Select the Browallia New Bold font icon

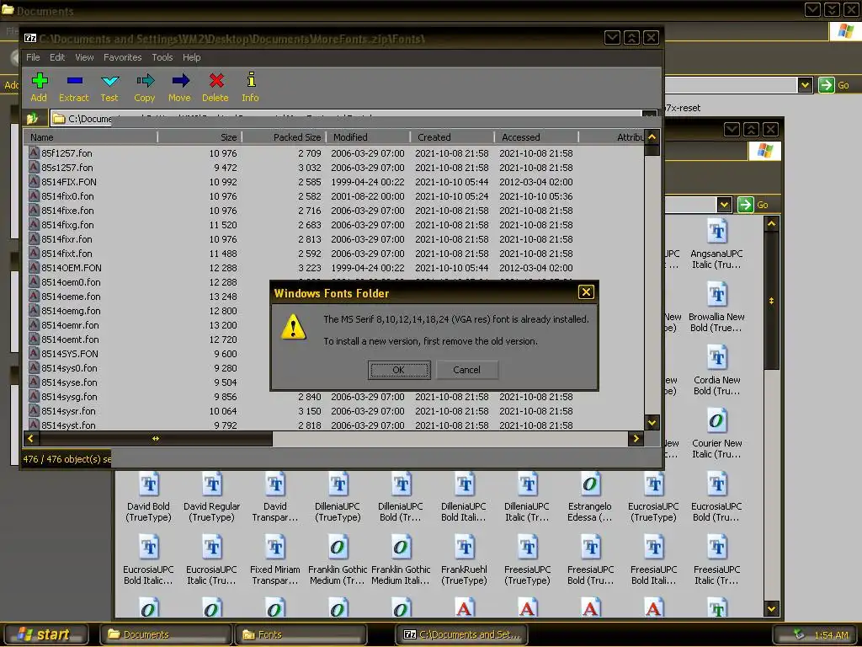click(x=717, y=295)
